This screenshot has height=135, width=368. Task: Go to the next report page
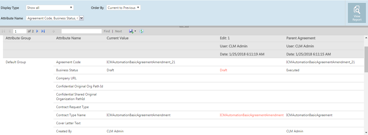[x=38, y=31]
